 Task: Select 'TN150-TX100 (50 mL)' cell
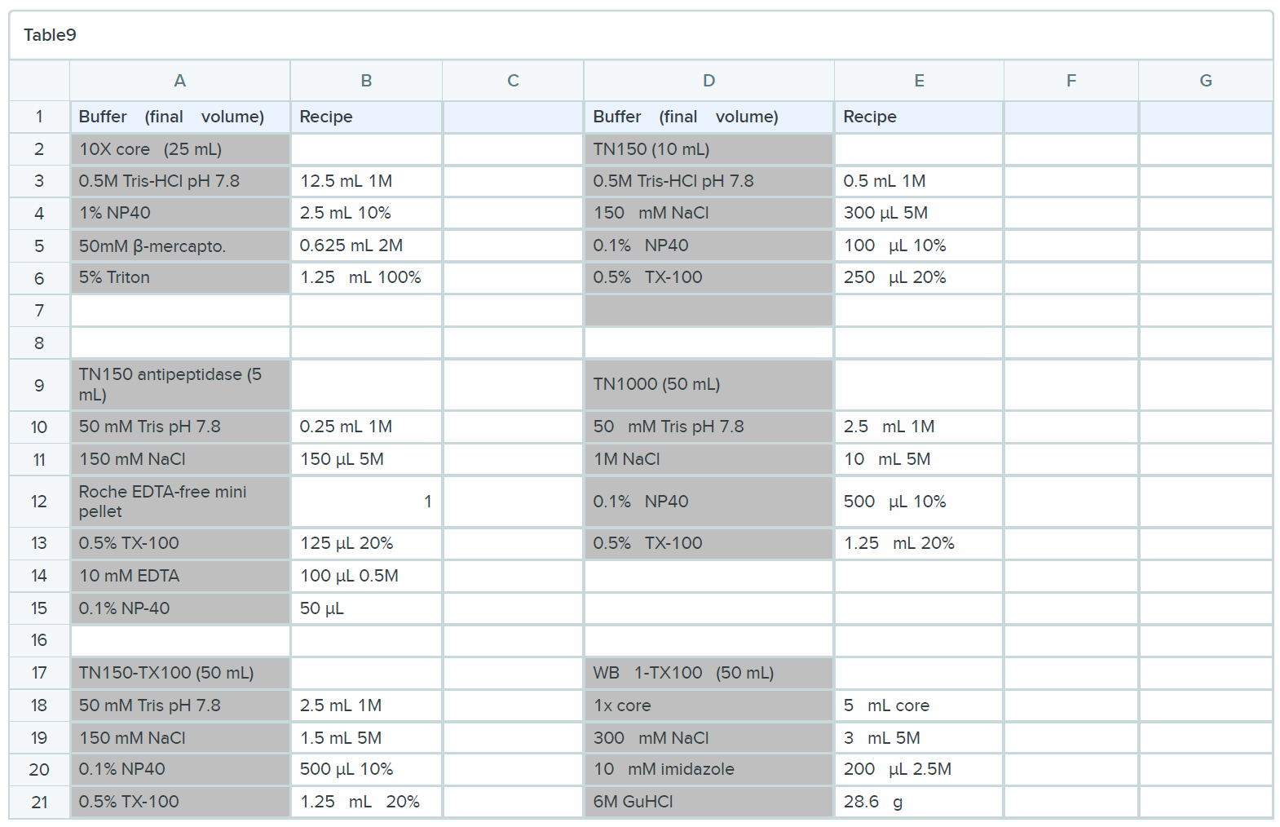[x=179, y=673]
